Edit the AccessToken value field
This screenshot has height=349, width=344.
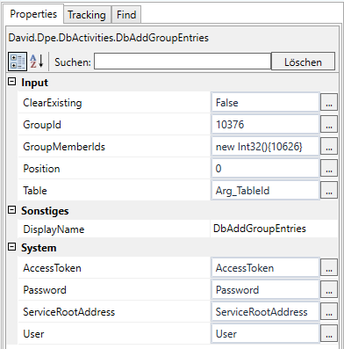(265, 268)
